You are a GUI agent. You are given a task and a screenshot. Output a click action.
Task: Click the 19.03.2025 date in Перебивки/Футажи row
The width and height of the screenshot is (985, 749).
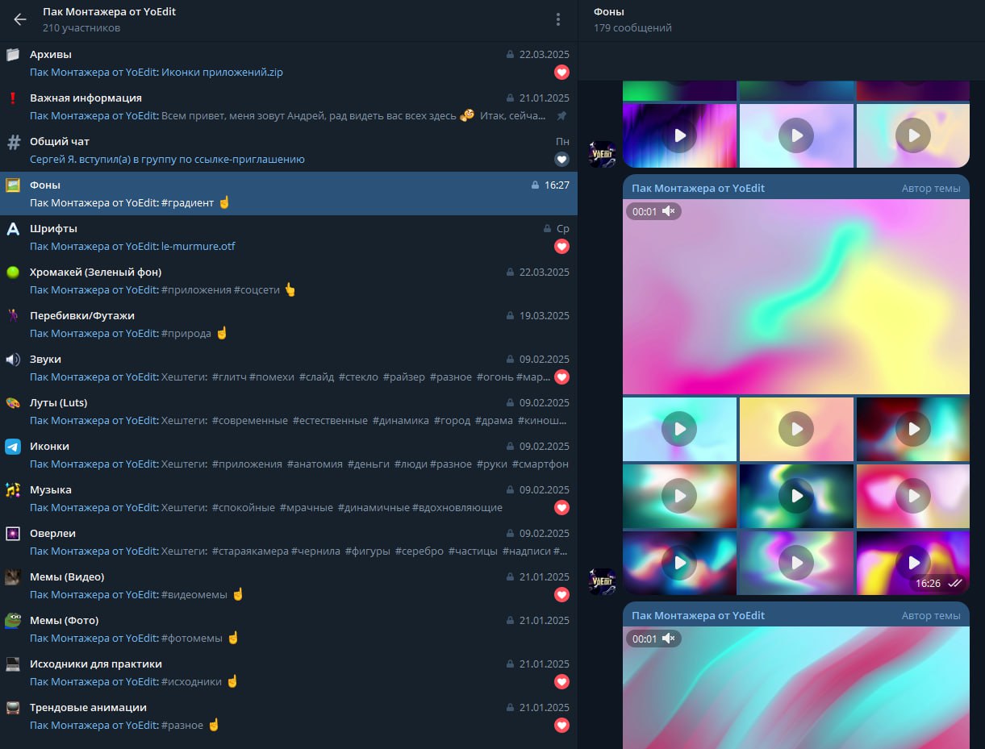[x=545, y=316]
